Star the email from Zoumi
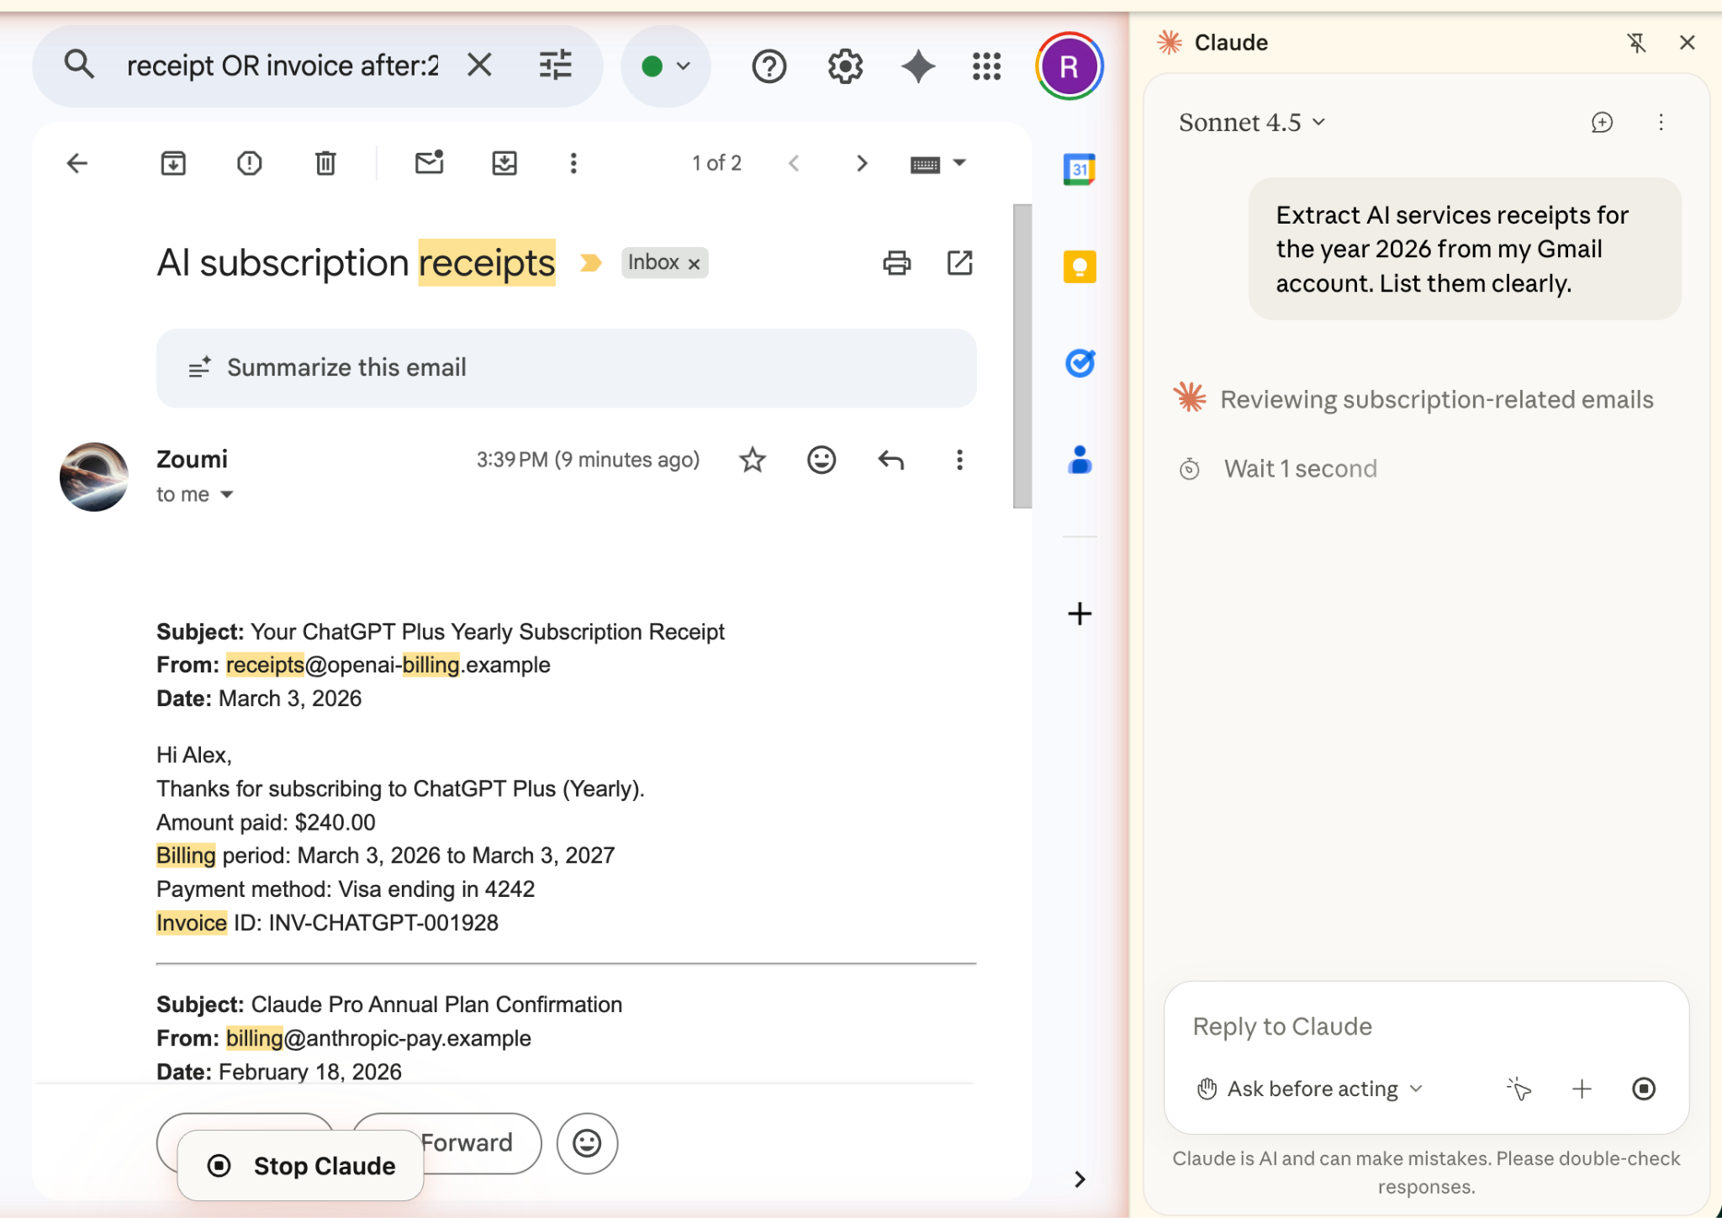The width and height of the screenshot is (1722, 1218). pyautogui.click(x=752, y=460)
